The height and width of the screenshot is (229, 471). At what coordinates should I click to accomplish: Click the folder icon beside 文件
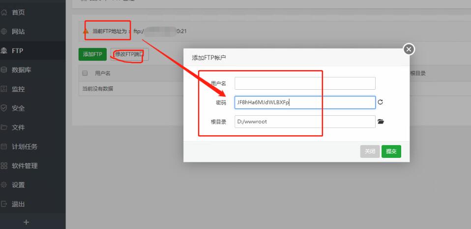(x=4, y=127)
